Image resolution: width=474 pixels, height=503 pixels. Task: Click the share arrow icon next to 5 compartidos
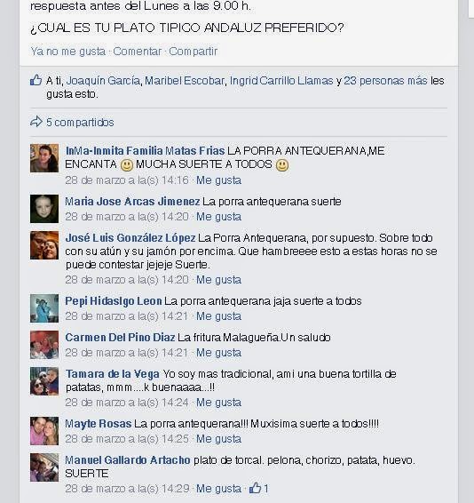pos(36,122)
